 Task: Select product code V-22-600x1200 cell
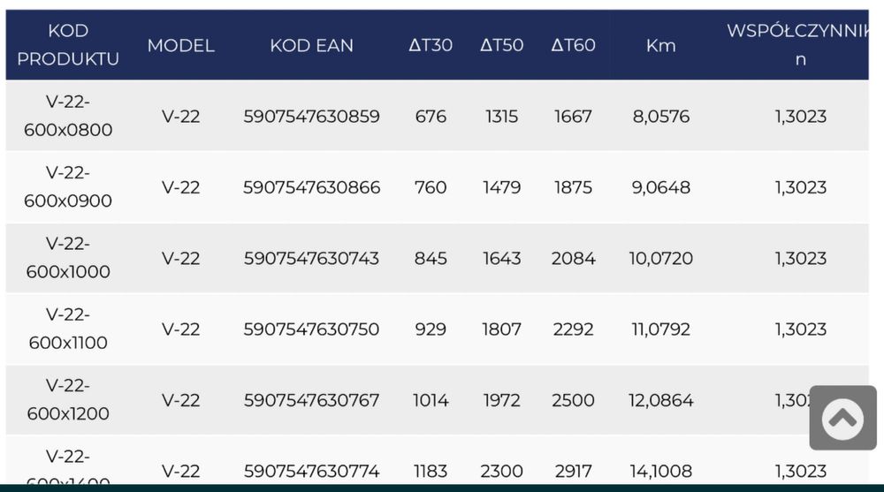click(68, 400)
